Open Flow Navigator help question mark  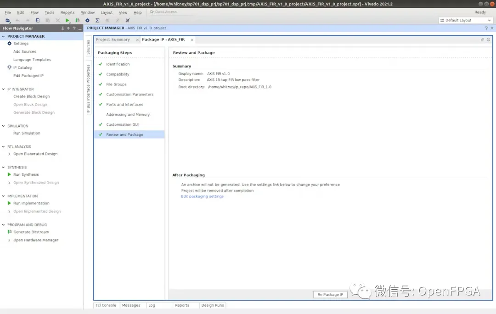point(74,28)
